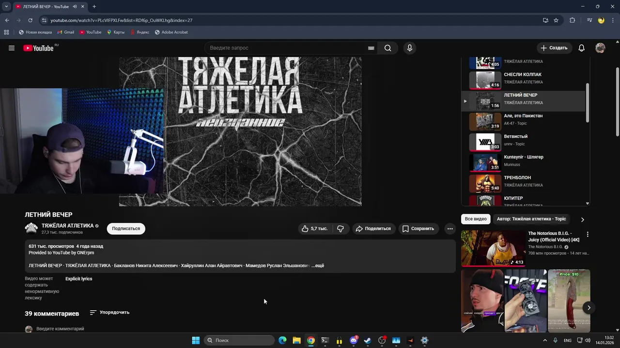Install the page as an app from the address bar

(x=545, y=20)
